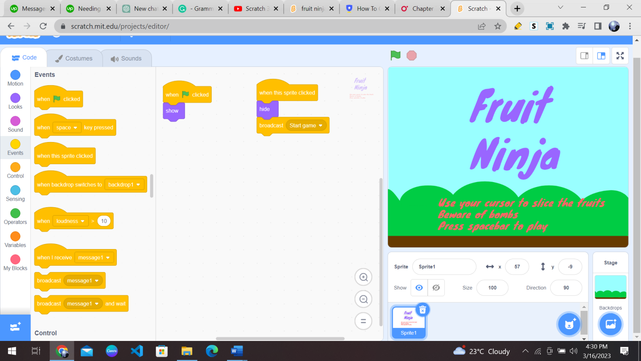
Task: Show the sprite using the eye toggle
Action: point(419,287)
